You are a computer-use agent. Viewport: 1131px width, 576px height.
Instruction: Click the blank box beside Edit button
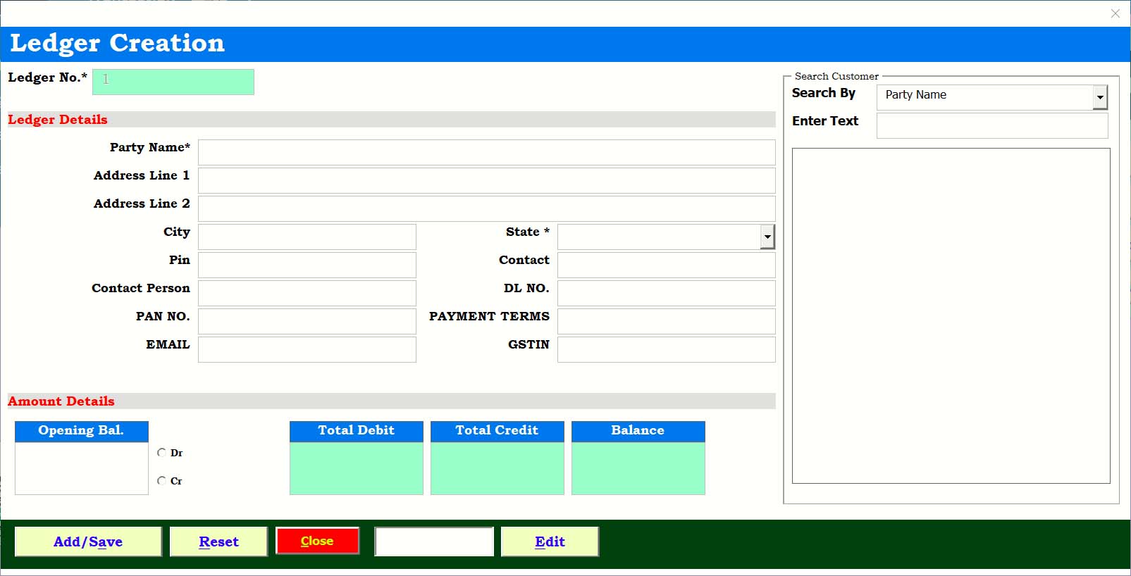point(434,541)
